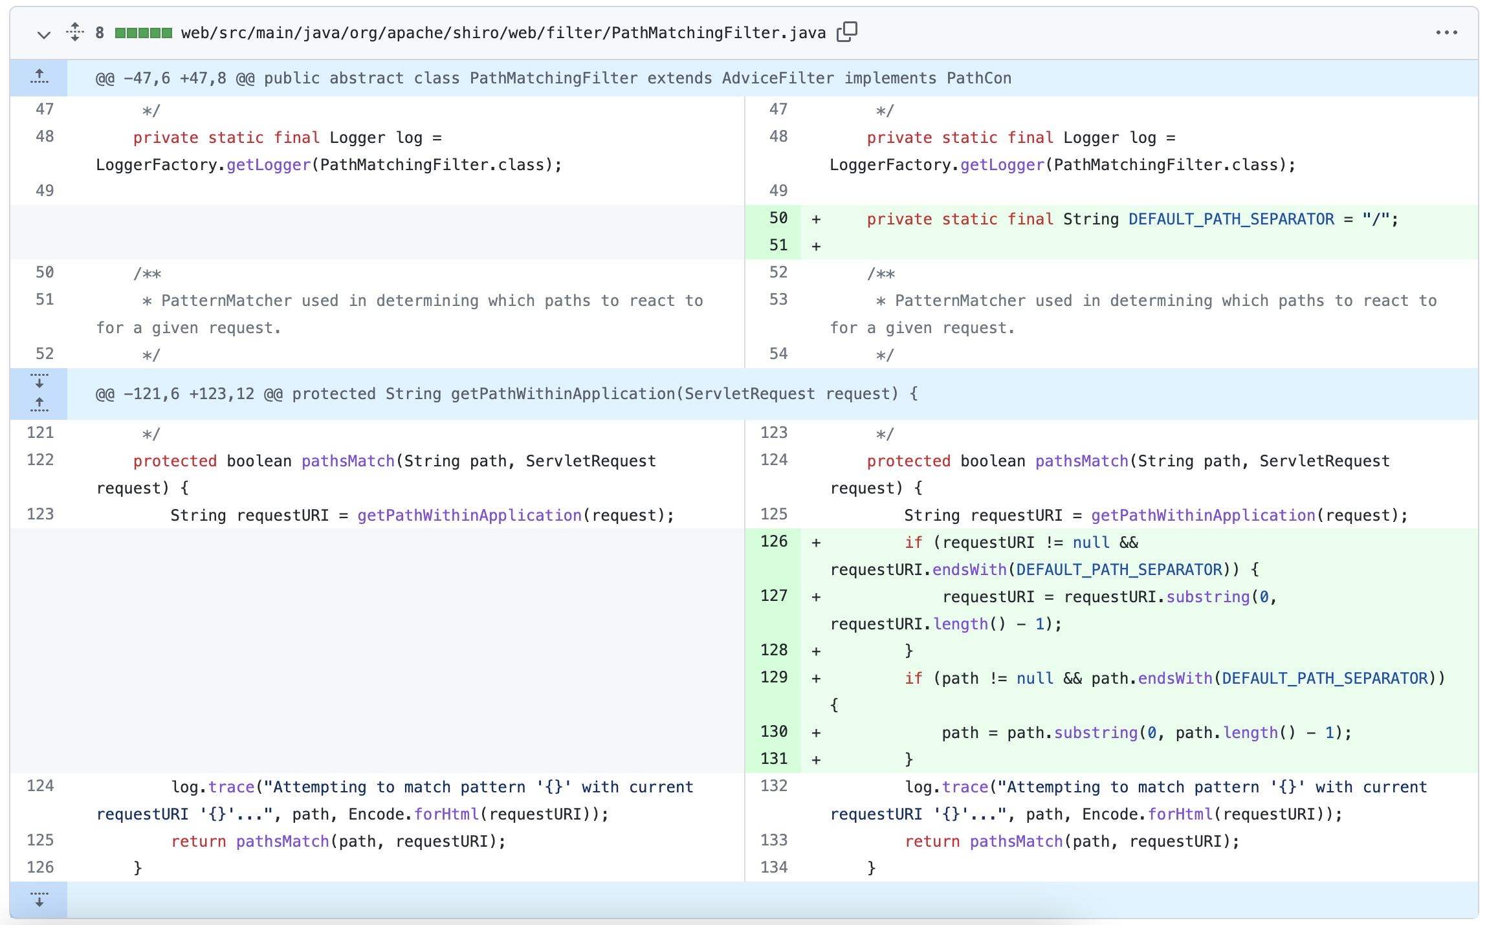Click right-side line number 134
Screen dimensions: 1487x925
click(773, 867)
